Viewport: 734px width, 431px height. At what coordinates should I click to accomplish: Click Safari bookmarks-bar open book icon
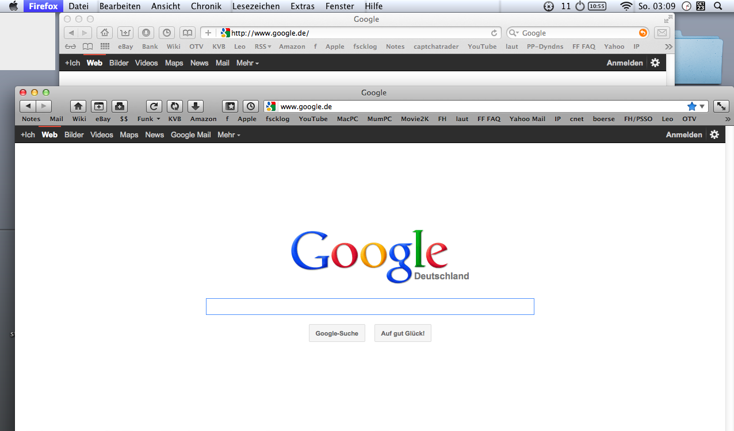[87, 47]
